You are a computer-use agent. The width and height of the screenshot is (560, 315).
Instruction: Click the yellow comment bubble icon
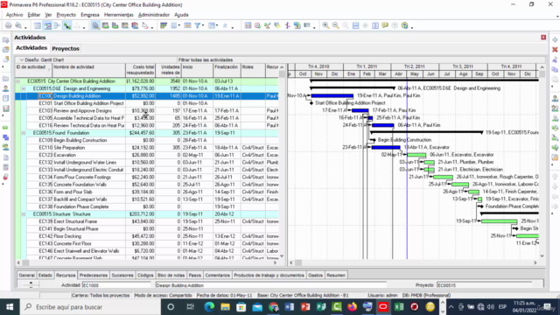click(x=385, y=25)
